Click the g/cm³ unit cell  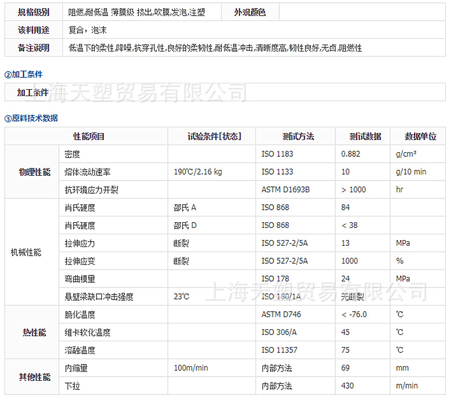pos(417,154)
